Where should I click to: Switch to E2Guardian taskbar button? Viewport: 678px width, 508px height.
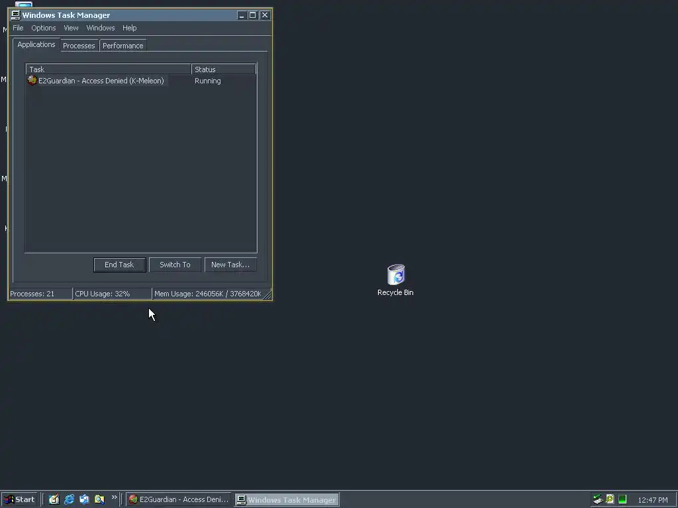coord(179,499)
